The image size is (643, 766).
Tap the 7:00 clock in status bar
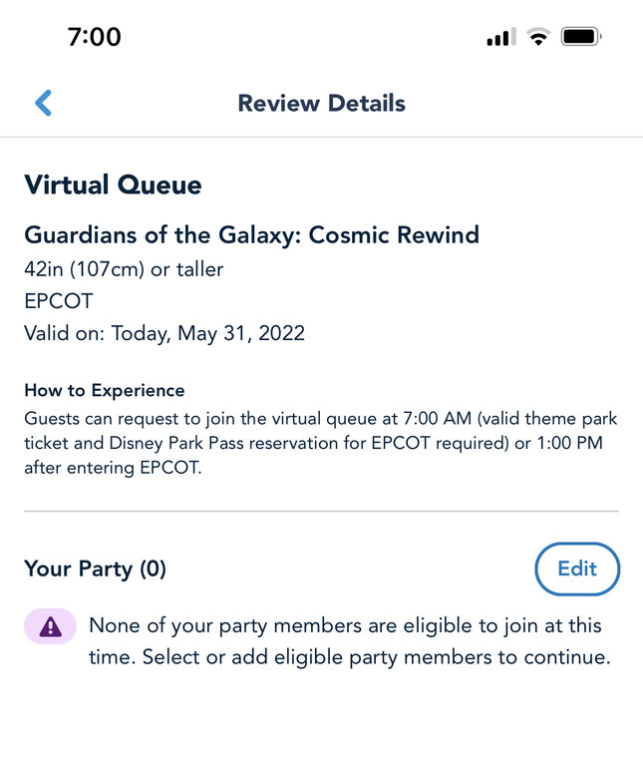[x=94, y=38]
